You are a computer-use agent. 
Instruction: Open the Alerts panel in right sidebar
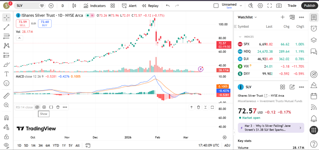click(314, 118)
